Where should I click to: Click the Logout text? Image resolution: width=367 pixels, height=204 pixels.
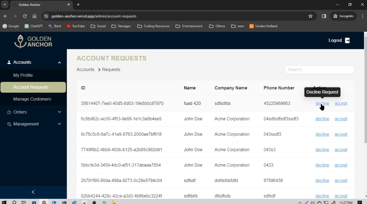pos(335,40)
